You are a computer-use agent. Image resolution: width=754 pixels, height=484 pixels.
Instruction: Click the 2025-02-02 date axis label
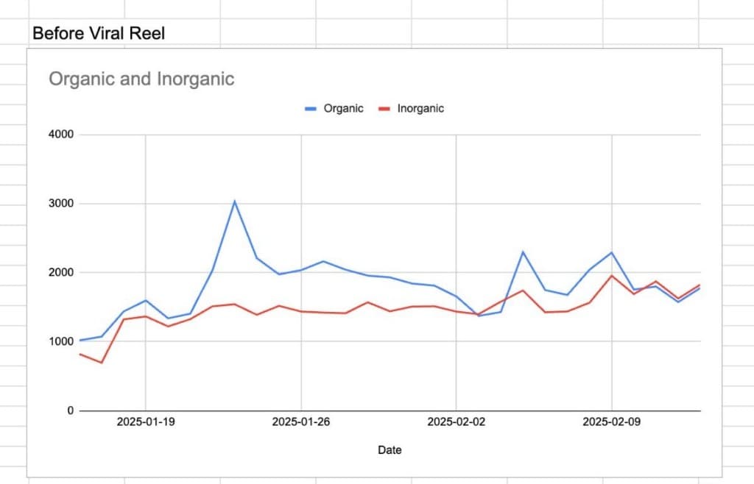(x=457, y=422)
